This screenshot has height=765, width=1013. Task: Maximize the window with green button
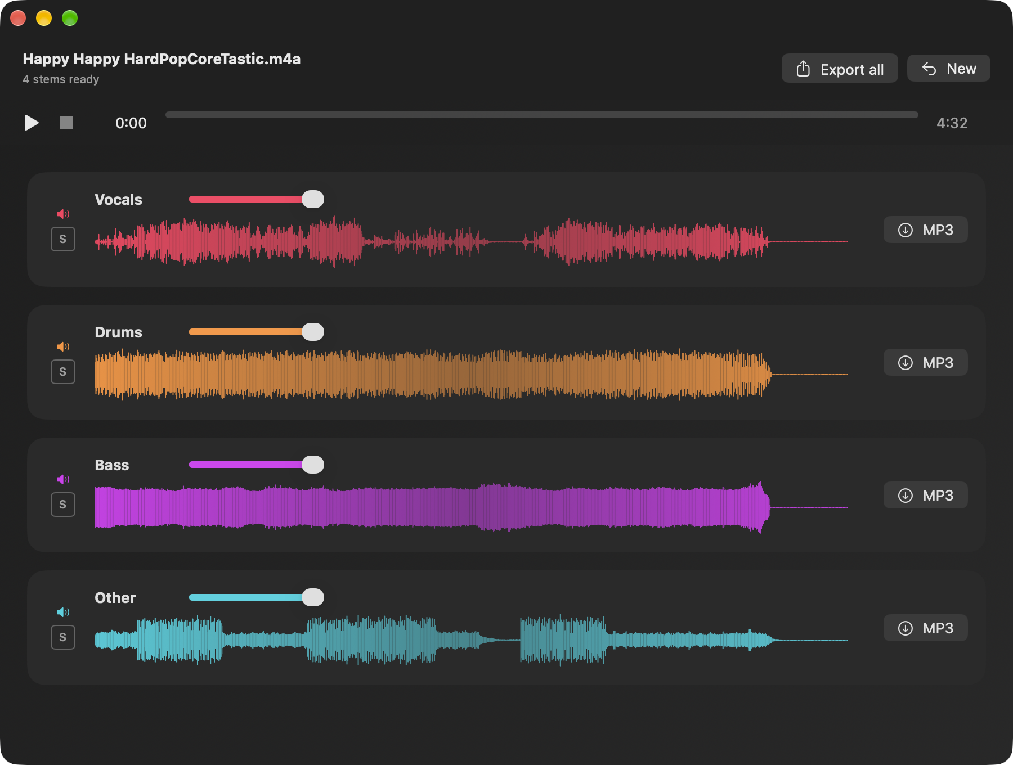[x=70, y=18]
